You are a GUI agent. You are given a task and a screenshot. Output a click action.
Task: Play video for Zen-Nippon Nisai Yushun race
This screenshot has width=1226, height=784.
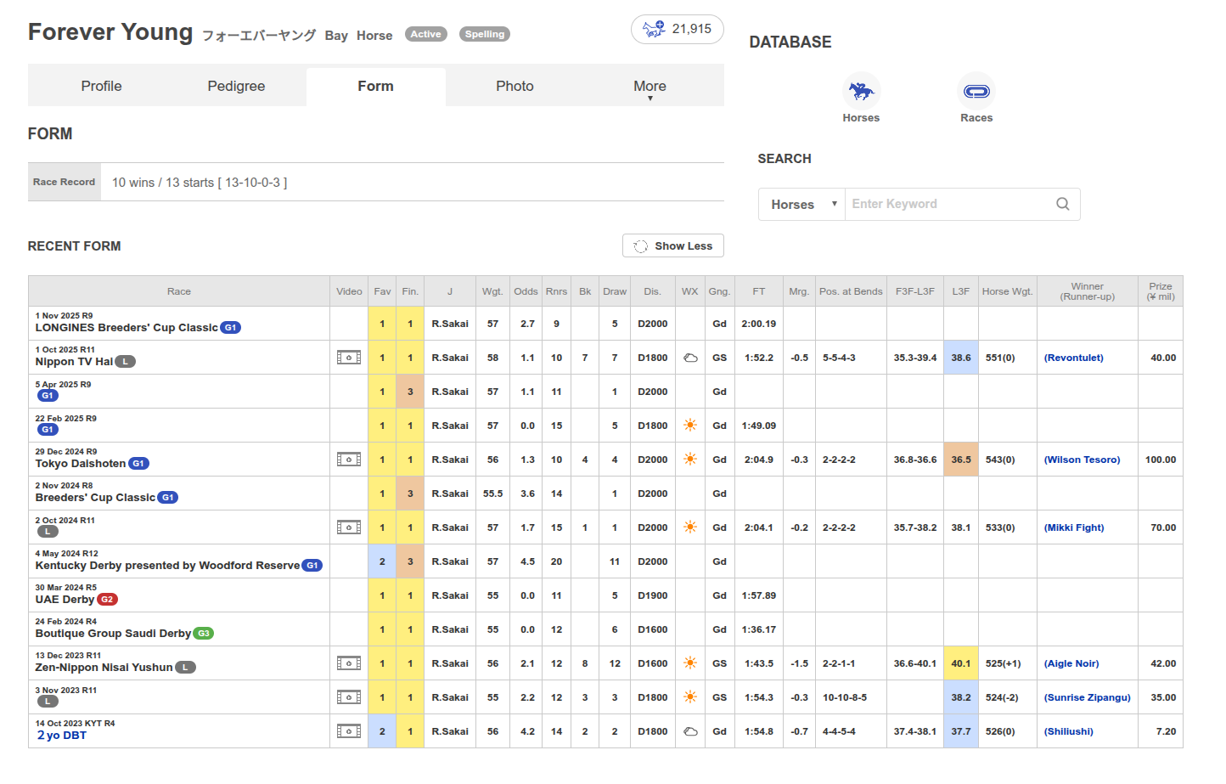[349, 663]
